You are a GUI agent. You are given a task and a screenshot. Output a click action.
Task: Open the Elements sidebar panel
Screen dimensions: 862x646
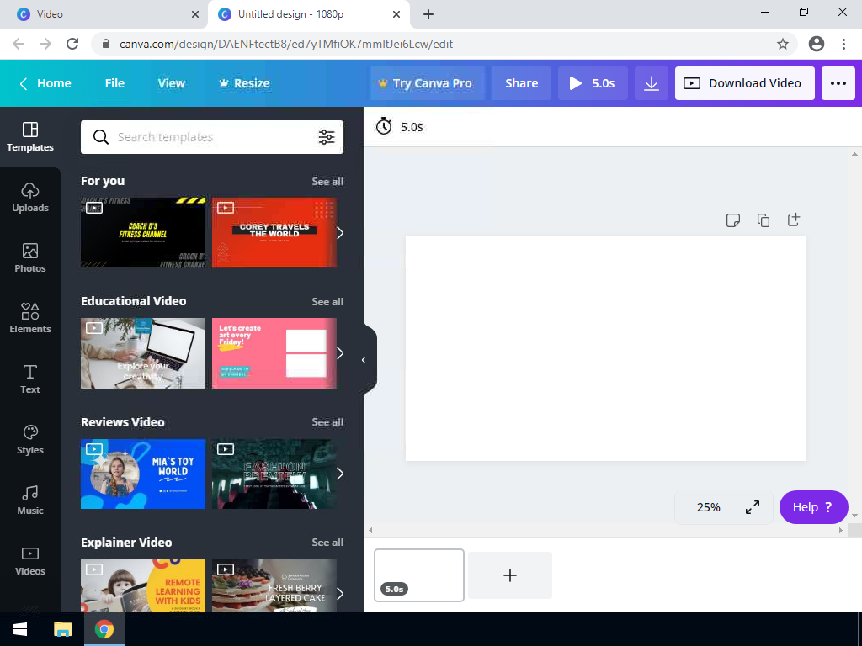point(30,318)
